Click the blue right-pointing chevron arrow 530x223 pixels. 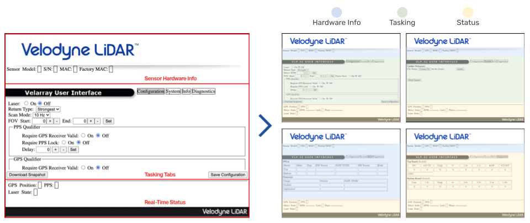coord(266,126)
